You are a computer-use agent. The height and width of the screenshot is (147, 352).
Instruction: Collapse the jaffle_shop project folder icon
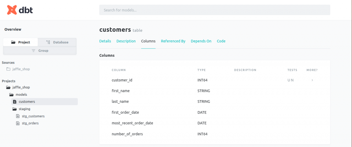click(9, 87)
